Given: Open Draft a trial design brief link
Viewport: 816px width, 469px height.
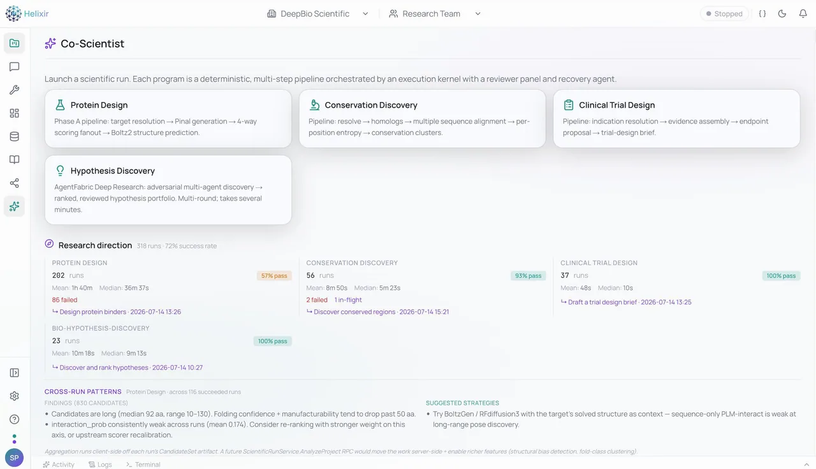Looking at the screenshot, I should [x=626, y=302].
